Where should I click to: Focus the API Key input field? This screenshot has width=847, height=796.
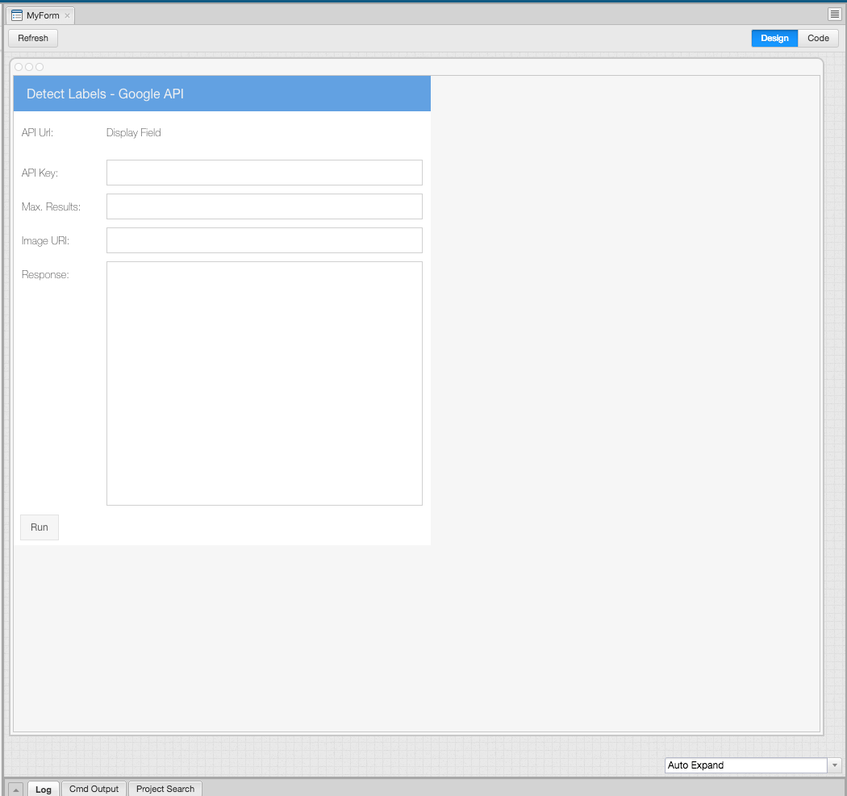click(264, 173)
